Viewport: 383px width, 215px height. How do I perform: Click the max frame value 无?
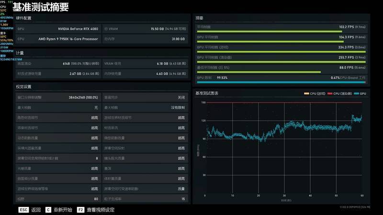(x=96, y=108)
